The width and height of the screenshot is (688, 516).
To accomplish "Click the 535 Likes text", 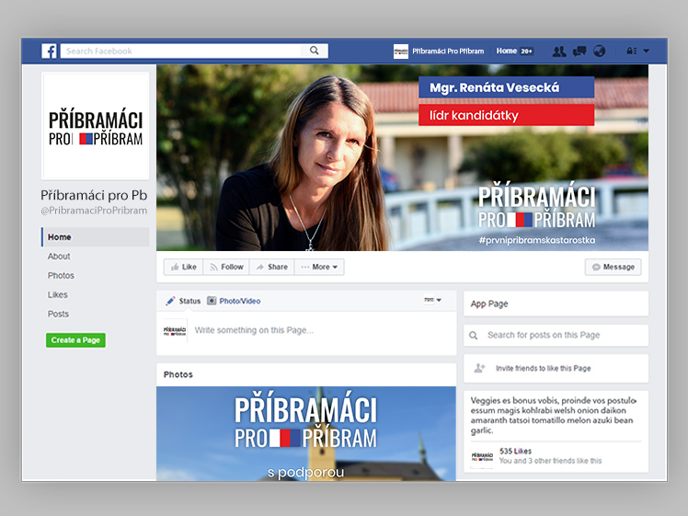I will [x=515, y=451].
